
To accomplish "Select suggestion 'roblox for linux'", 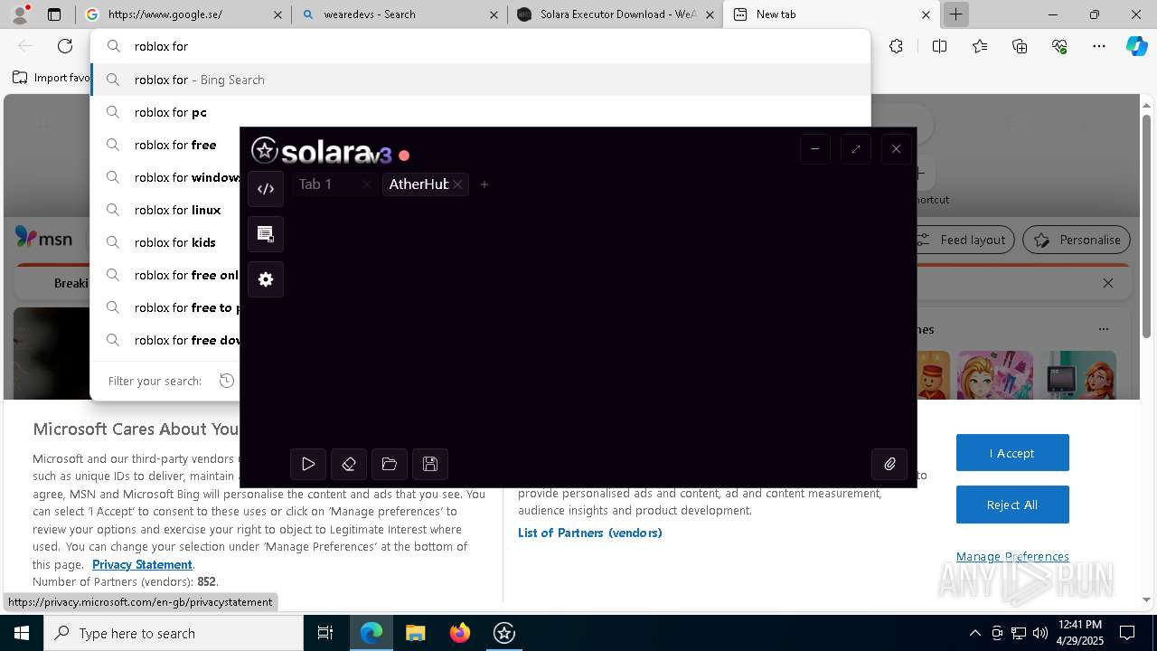I will (x=165, y=210).
